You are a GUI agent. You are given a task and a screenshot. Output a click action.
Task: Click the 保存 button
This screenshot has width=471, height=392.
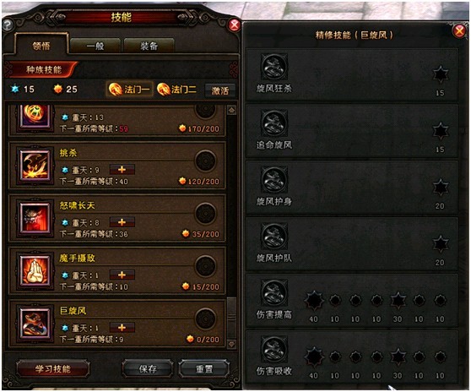pos(148,369)
